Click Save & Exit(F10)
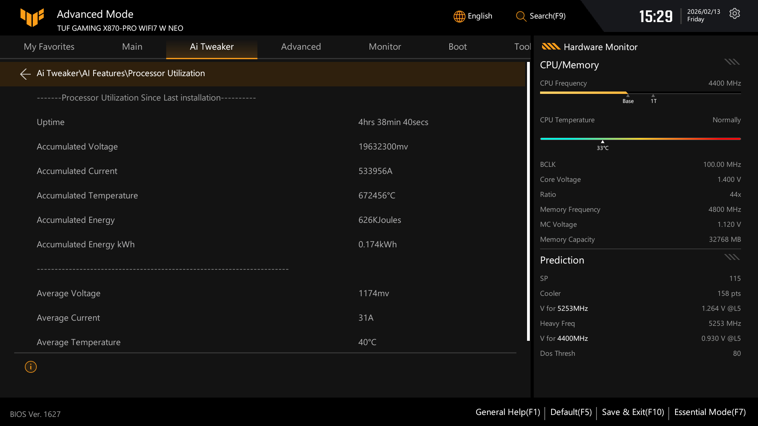 [x=632, y=412]
